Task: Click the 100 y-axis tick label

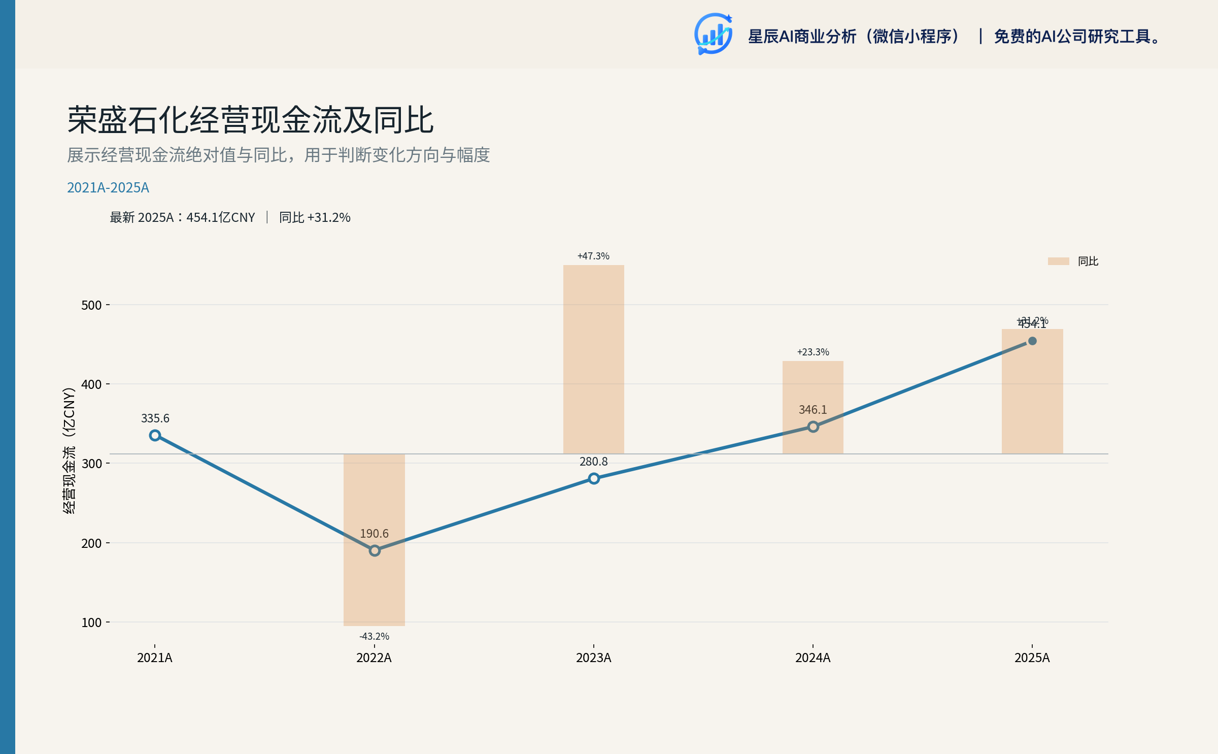Action: point(91,622)
